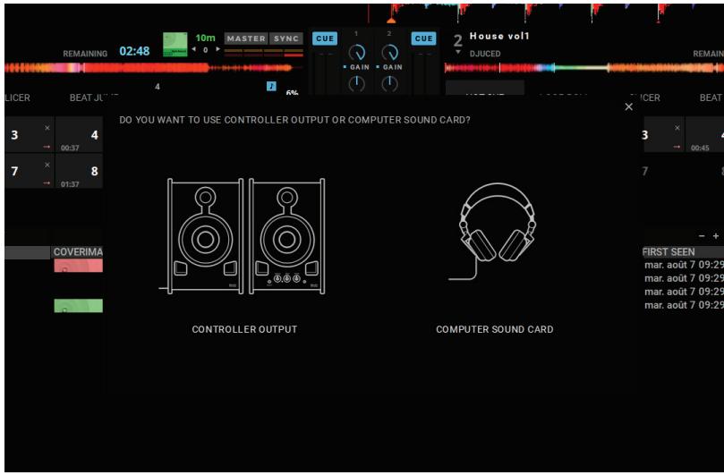Trigger hot cue pad 7 on right deck

pos(645,171)
